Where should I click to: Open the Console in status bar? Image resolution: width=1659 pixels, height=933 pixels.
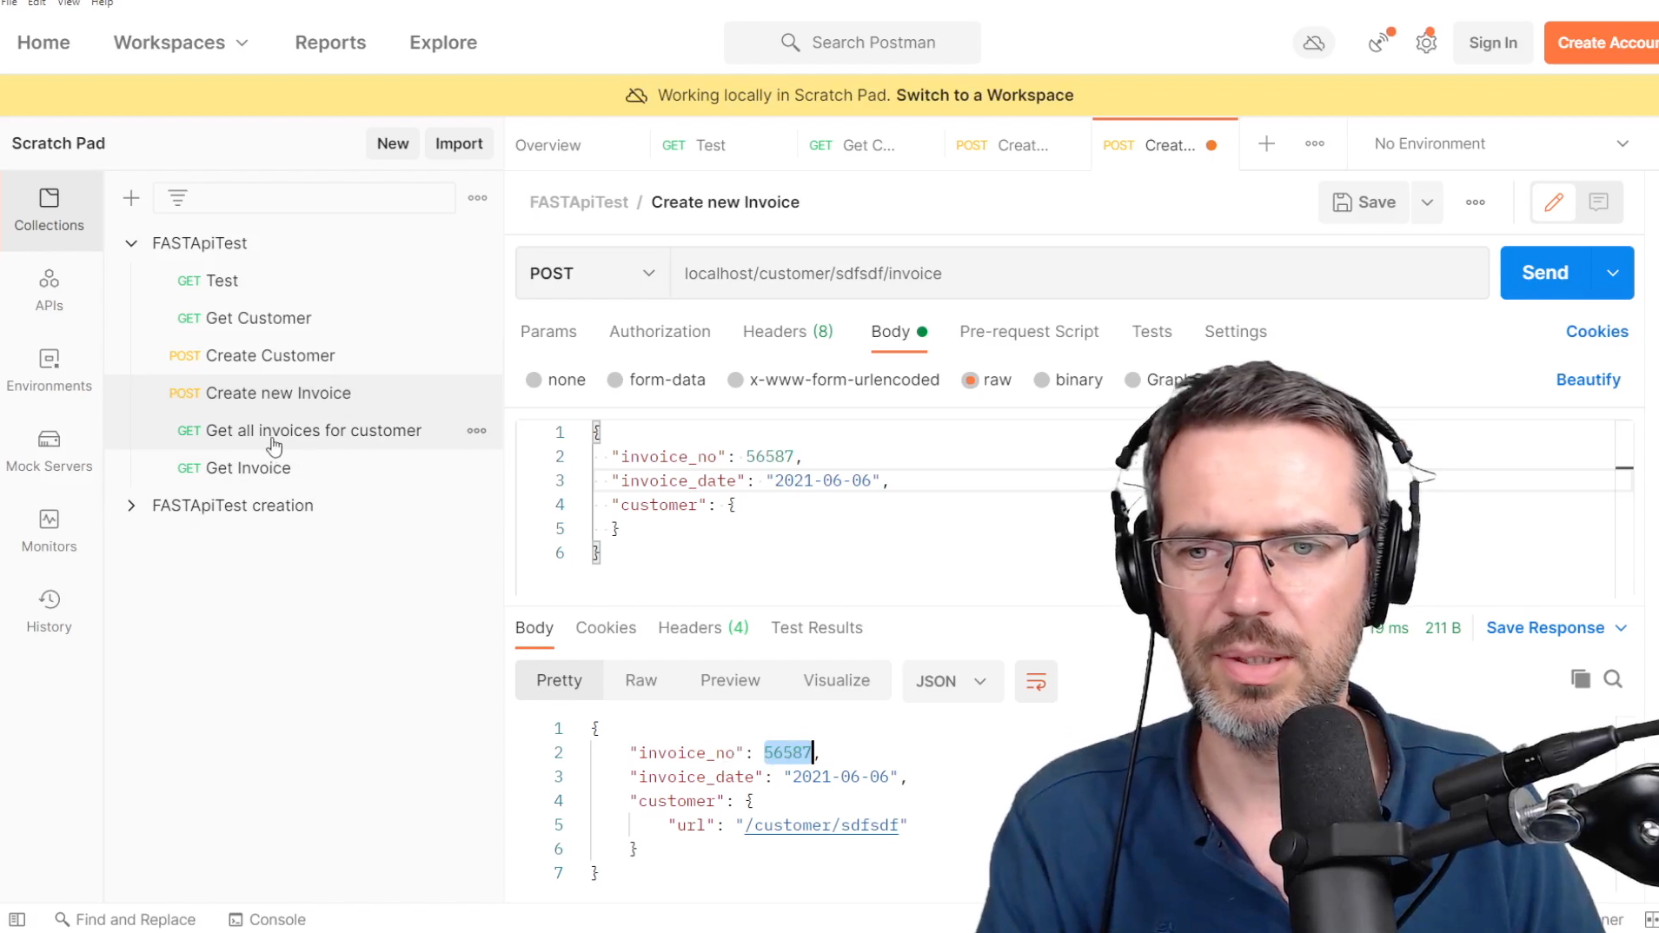[268, 919]
